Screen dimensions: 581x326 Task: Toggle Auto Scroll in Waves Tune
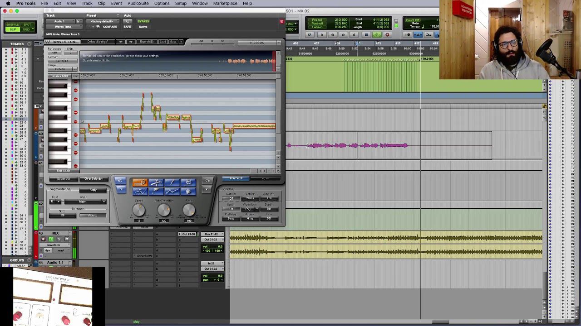236,178
